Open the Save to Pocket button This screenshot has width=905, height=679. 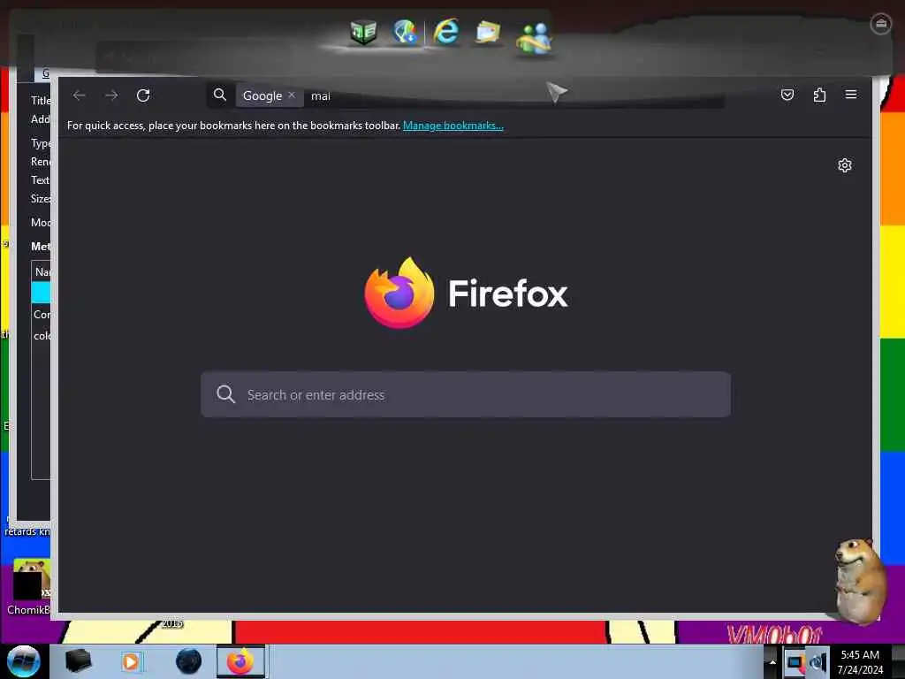[x=787, y=95]
